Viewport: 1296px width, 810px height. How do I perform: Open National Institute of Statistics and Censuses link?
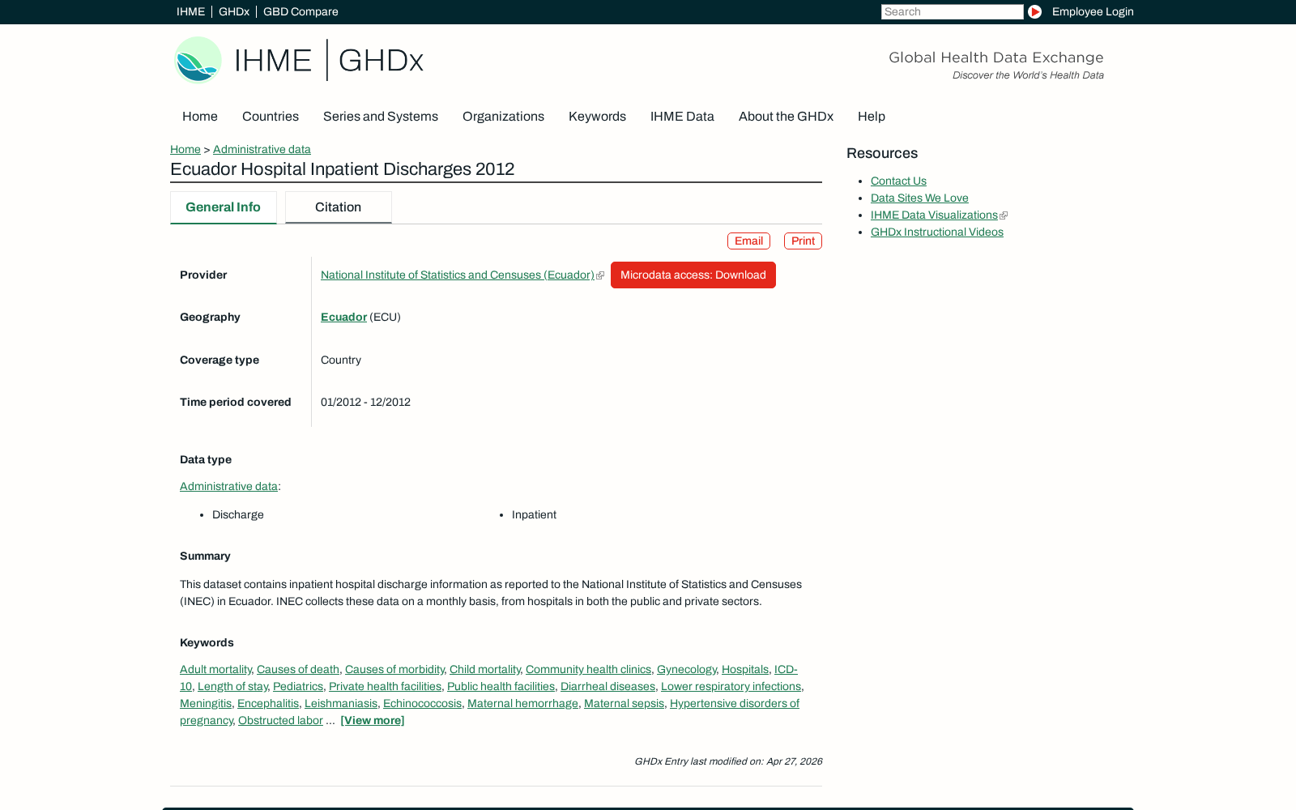458,275
